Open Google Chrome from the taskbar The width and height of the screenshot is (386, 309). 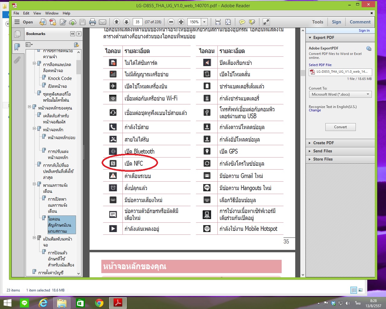point(99,303)
